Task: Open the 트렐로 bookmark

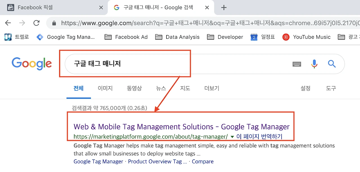Action: coord(17,37)
